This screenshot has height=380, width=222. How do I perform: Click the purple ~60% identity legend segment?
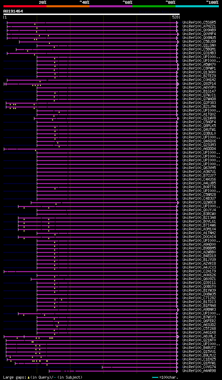click(111, 6)
